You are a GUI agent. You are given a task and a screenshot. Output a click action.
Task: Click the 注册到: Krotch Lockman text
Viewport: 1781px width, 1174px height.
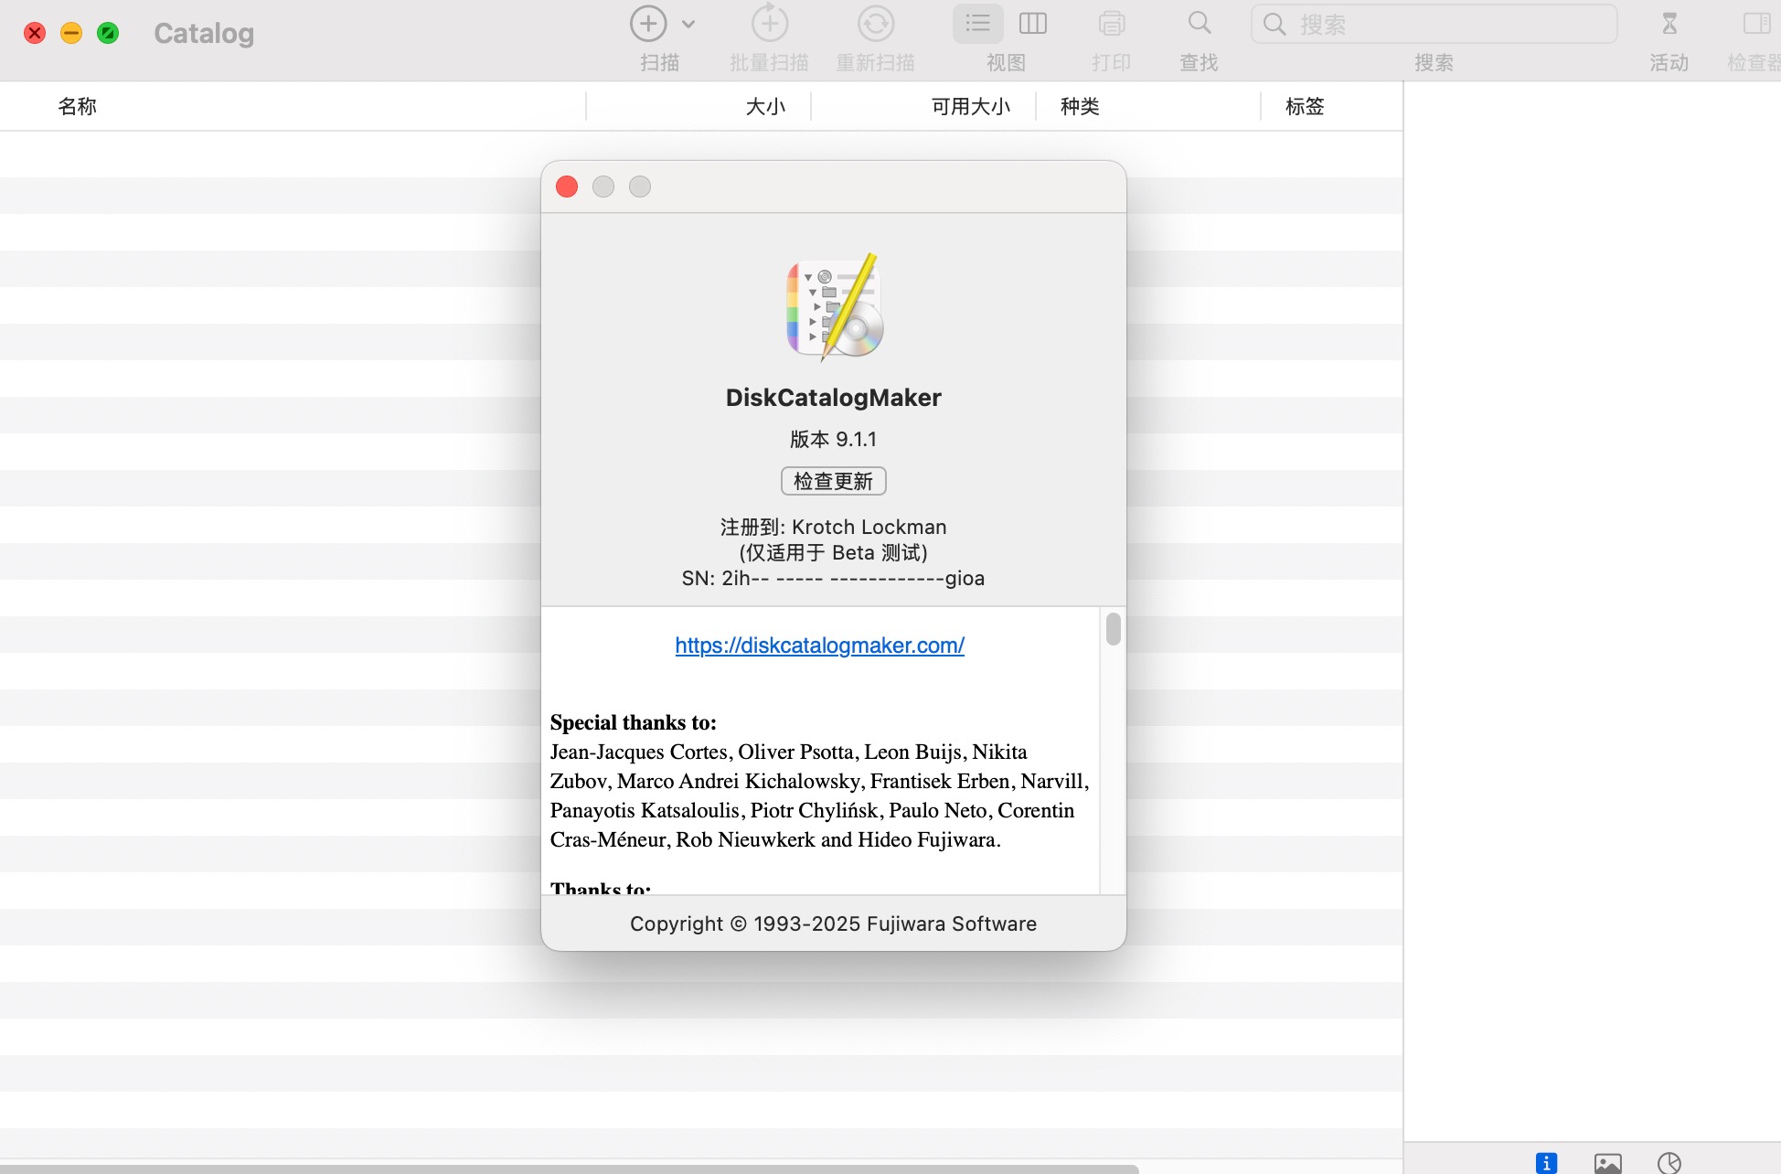(x=833, y=528)
